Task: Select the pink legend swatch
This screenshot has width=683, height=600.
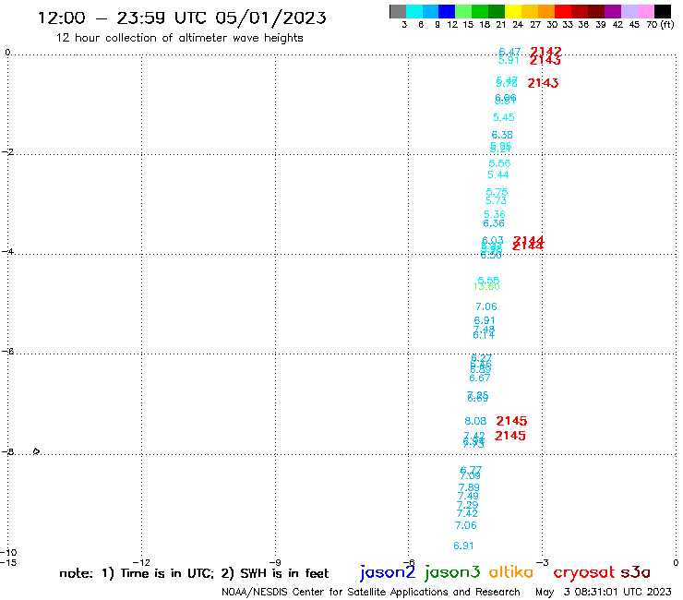Action: coord(646,11)
